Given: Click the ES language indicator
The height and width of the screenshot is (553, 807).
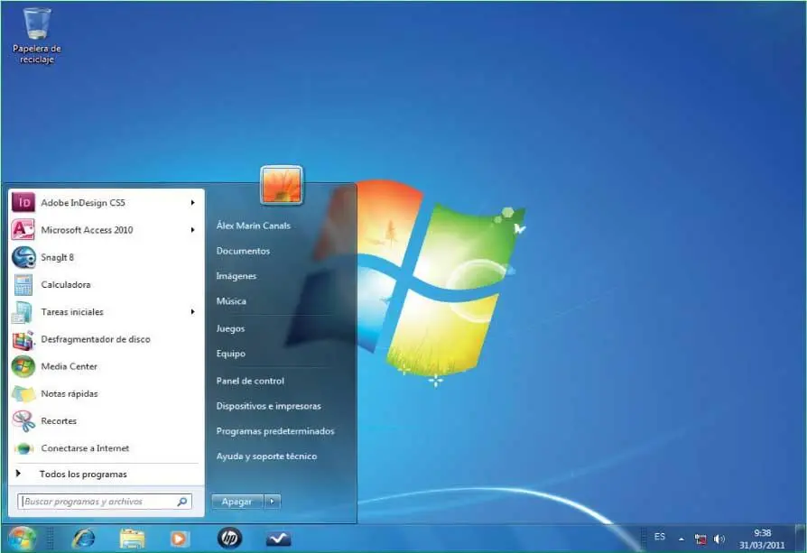Looking at the screenshot, I should tap(660, 537).
